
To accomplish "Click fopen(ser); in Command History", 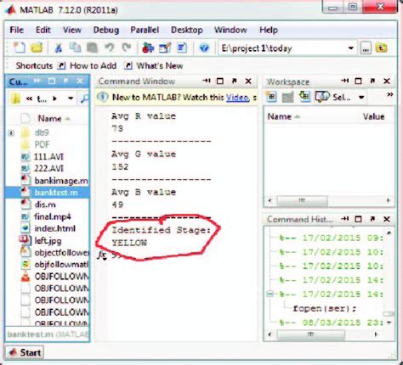I will [324, 308].
